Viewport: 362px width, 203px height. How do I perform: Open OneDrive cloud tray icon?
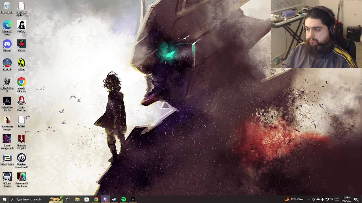pos(318,199)
